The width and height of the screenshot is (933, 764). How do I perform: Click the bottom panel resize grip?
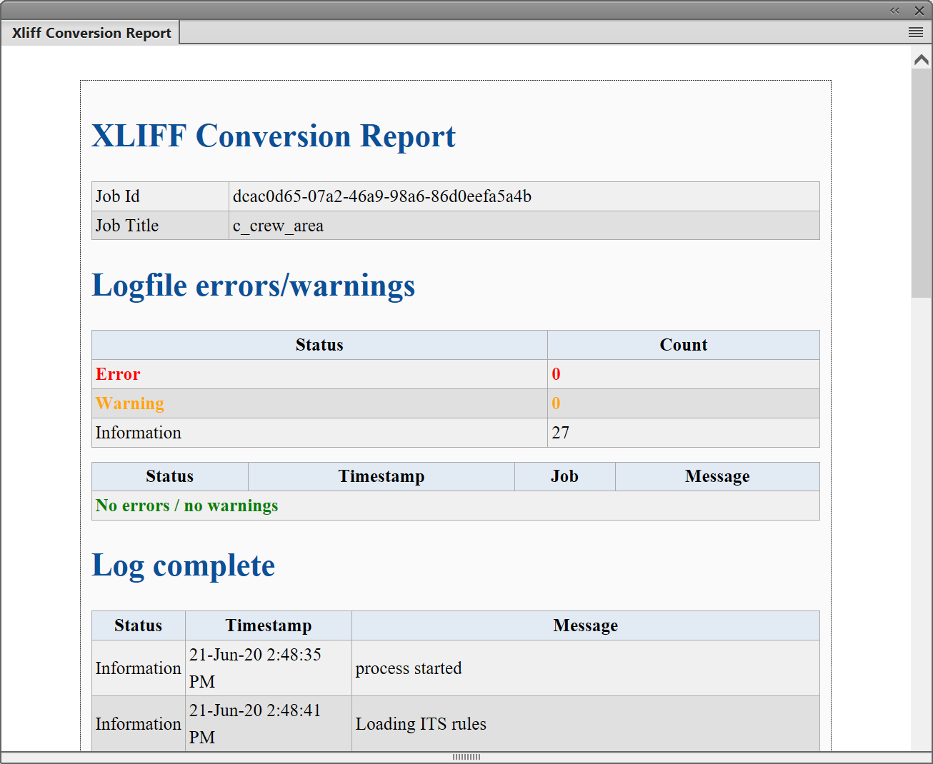tap(466, 757)
